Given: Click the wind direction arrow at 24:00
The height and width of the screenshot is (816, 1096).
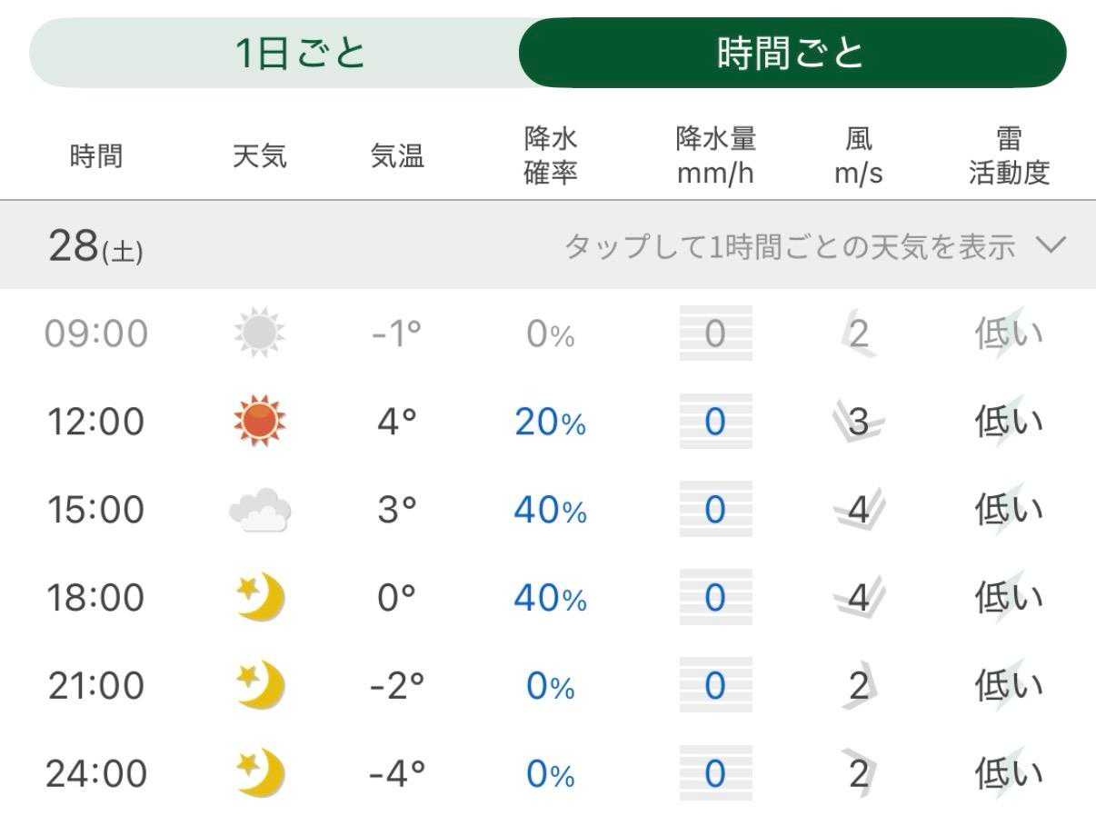Looking at the screenshot, I should tap(859, 775).
